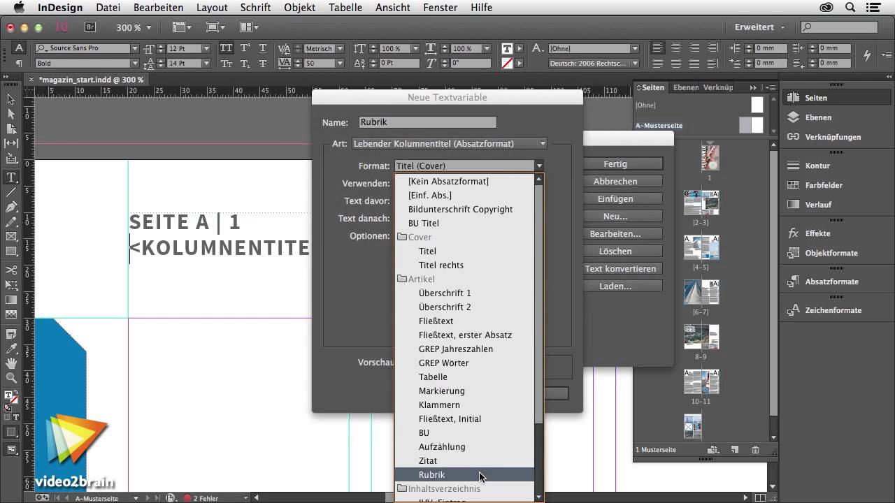This screenshot has width=895, height=503.
Task: Pick the Scissors tool
Action: pyautogui.click(x=11, y=270)
